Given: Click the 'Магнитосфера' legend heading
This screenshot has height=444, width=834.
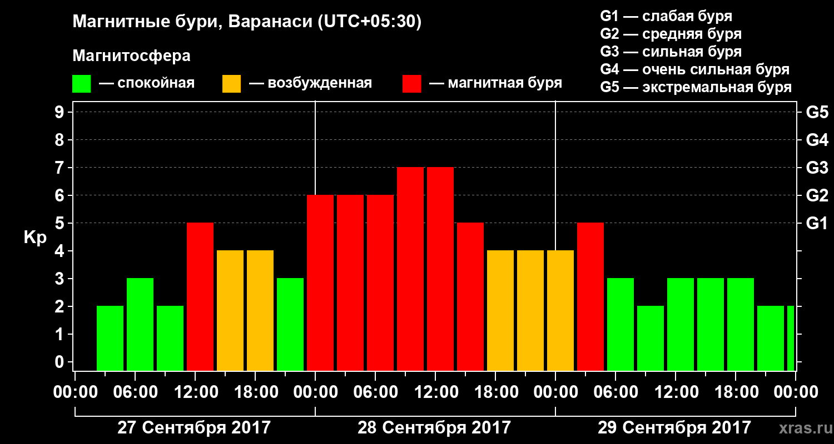Looking at the screenshot, I should (131, 56).
